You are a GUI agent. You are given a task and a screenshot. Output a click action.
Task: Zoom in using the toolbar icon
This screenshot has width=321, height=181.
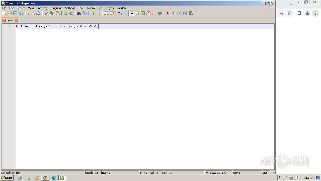click(93, 13)
